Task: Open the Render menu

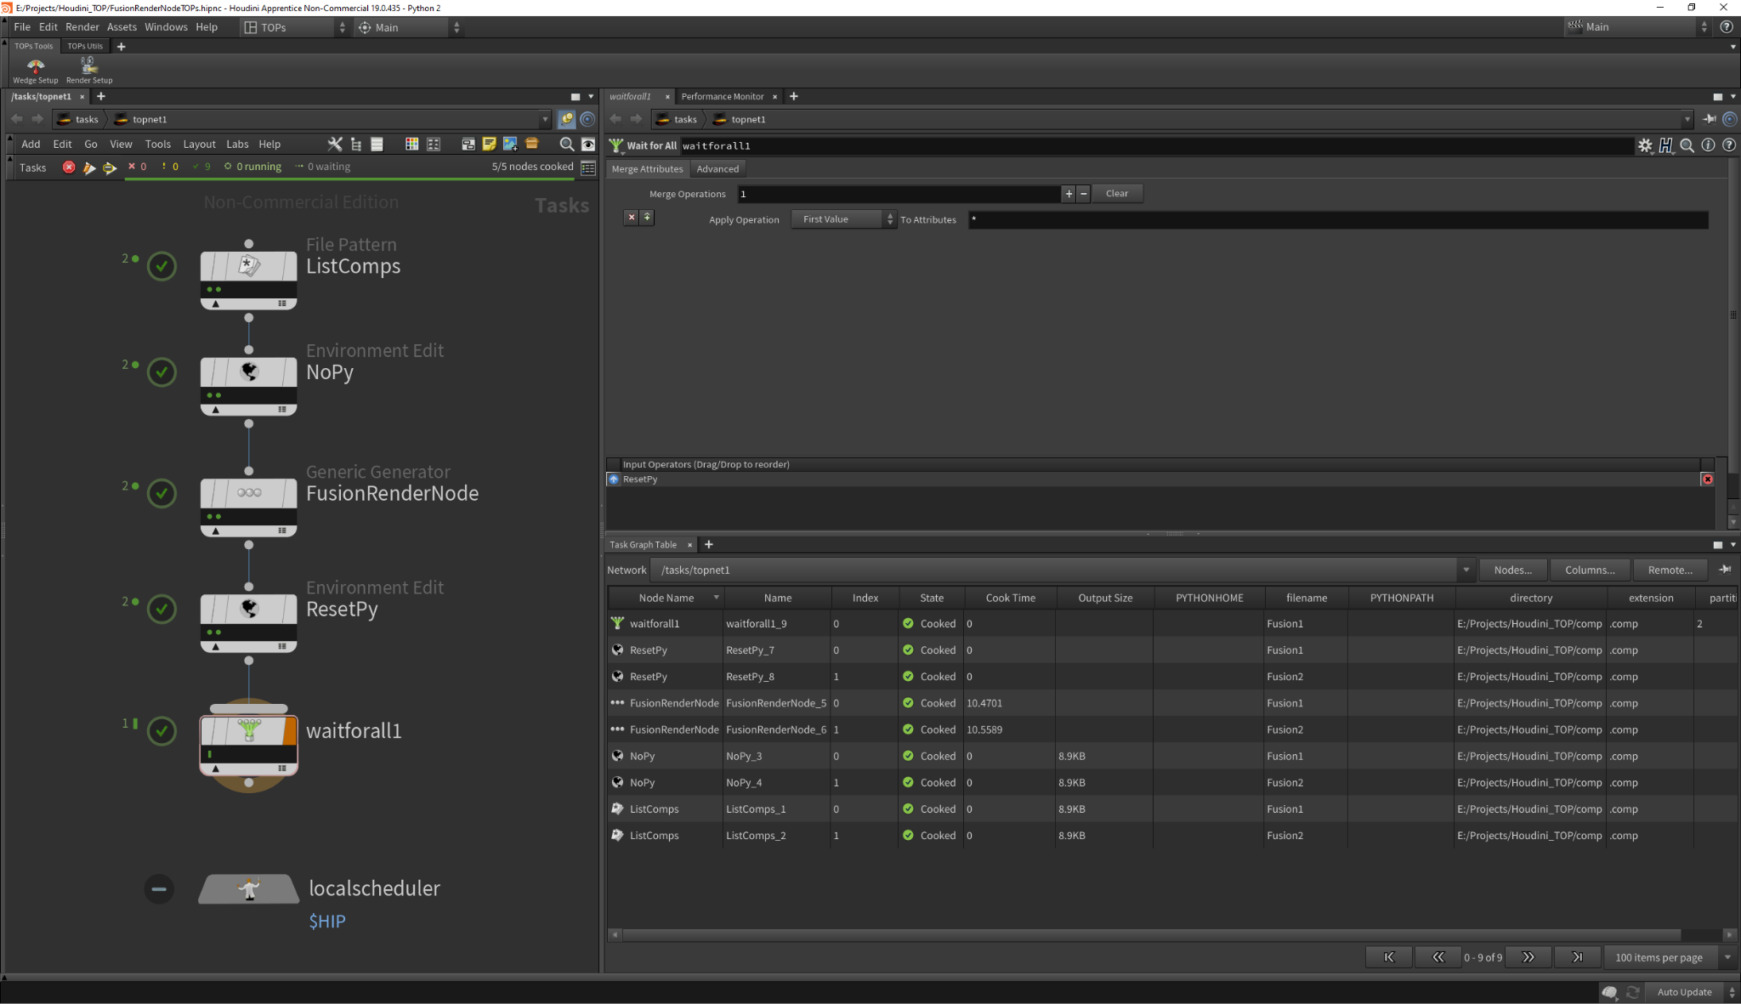Action: pyautogui.click(x=82, y=27)
